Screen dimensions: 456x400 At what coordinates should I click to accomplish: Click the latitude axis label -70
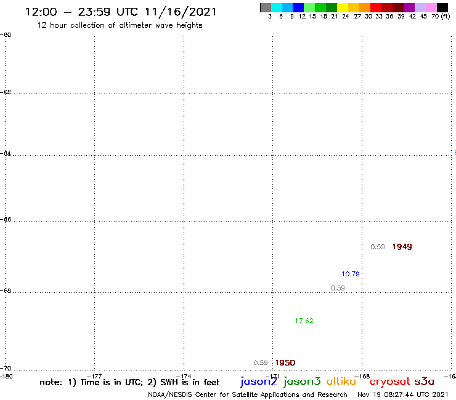6,369
